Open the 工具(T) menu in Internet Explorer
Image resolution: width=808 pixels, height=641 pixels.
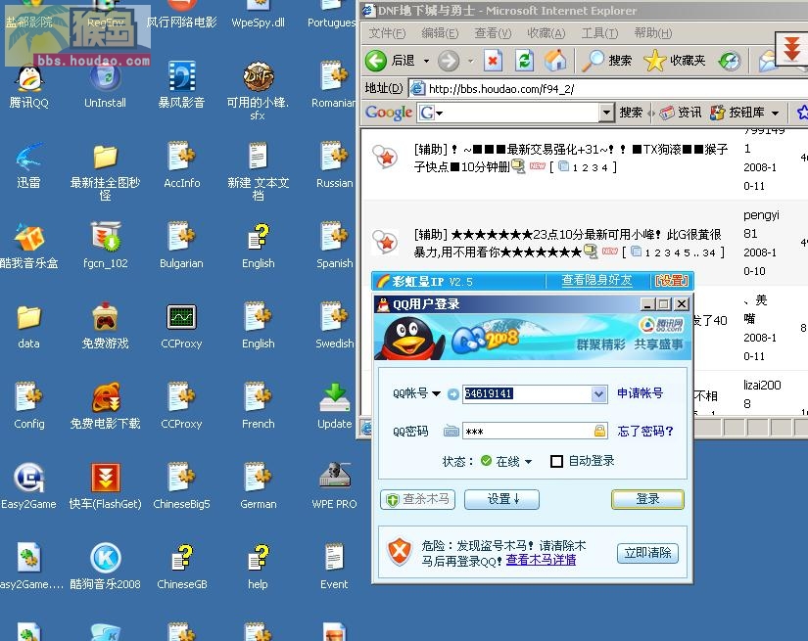coord(599,33)
